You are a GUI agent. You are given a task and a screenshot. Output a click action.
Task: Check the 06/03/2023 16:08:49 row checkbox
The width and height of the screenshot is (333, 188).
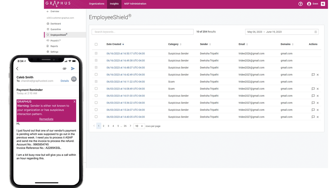click(x=96, y=89)
